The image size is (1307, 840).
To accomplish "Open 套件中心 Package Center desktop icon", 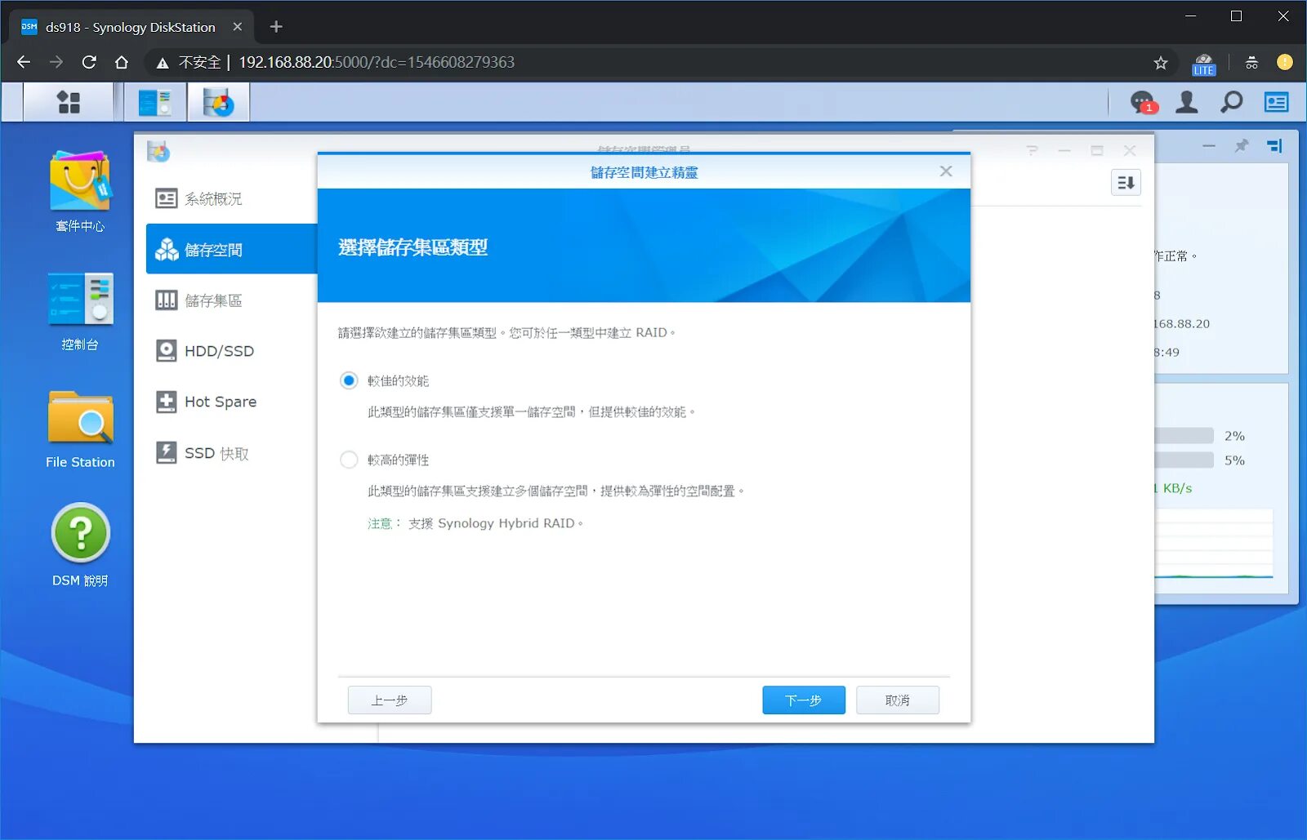I will [x=80, y=192].
